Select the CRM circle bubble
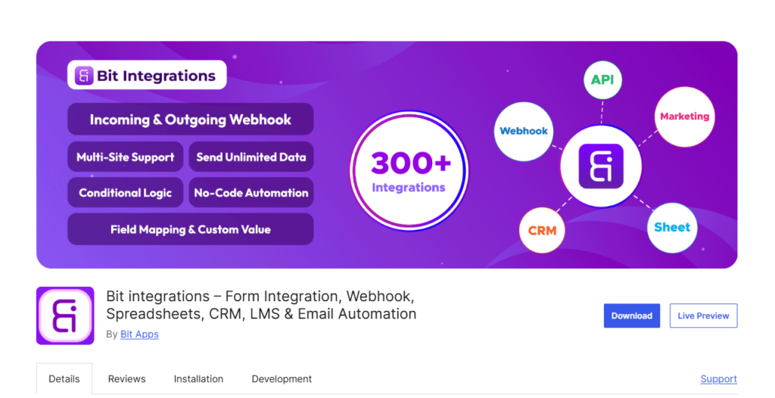 542,230
